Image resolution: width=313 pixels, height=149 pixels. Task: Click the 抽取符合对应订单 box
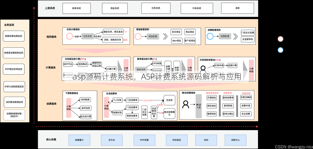tap(97, 64)
